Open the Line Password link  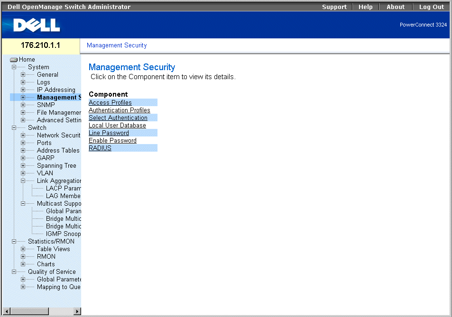pos(109,133)
